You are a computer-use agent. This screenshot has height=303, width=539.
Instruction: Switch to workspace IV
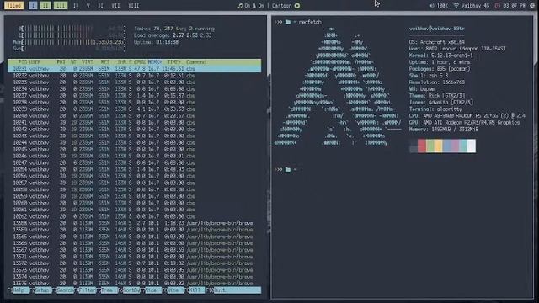76,6
